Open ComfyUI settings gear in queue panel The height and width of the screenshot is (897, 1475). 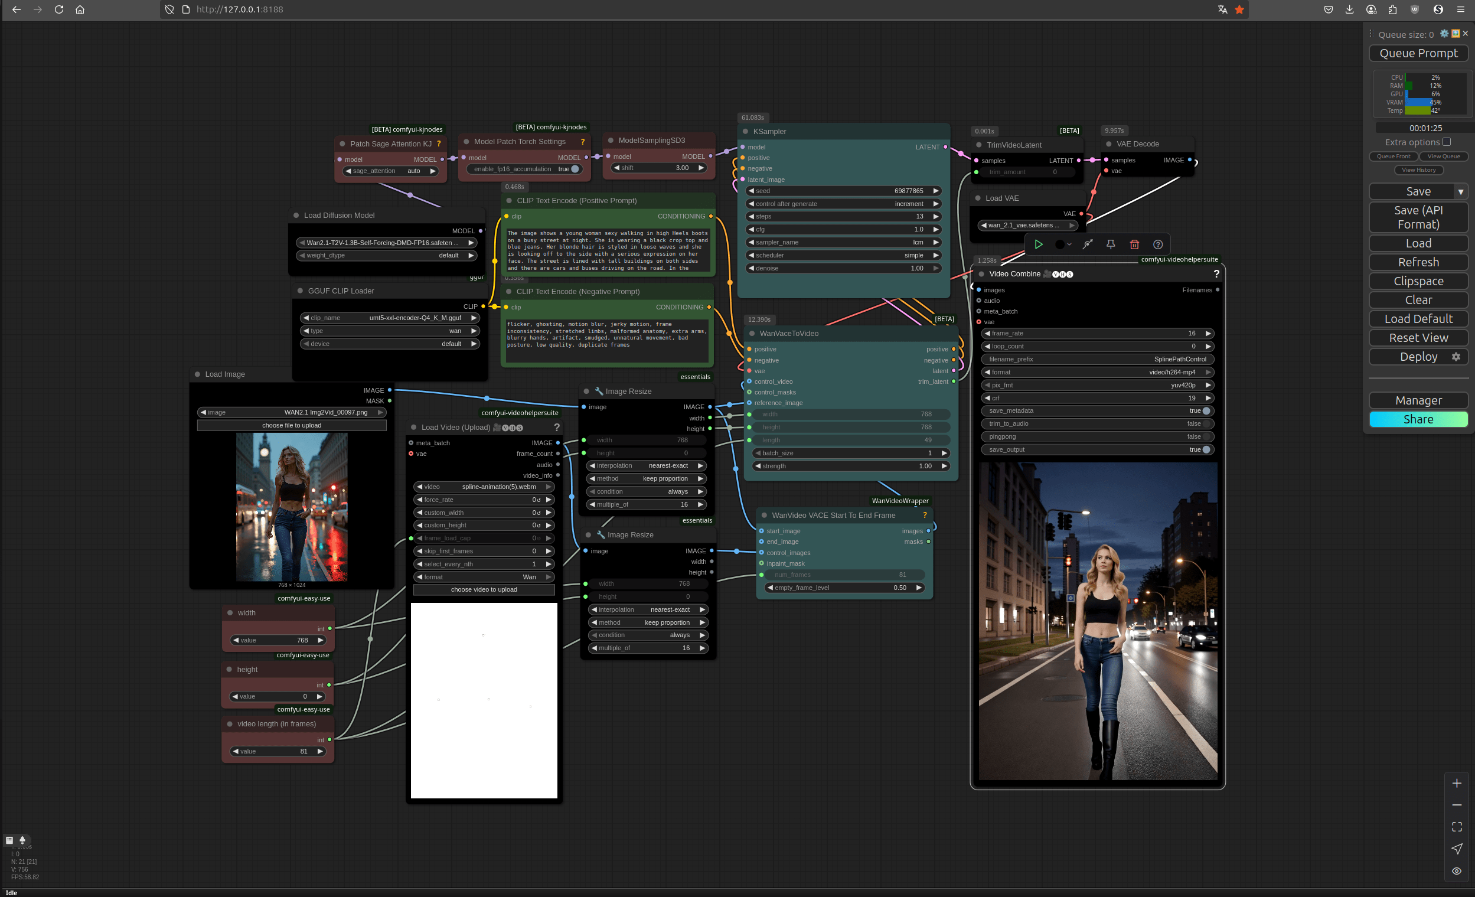pos(1444,34)
